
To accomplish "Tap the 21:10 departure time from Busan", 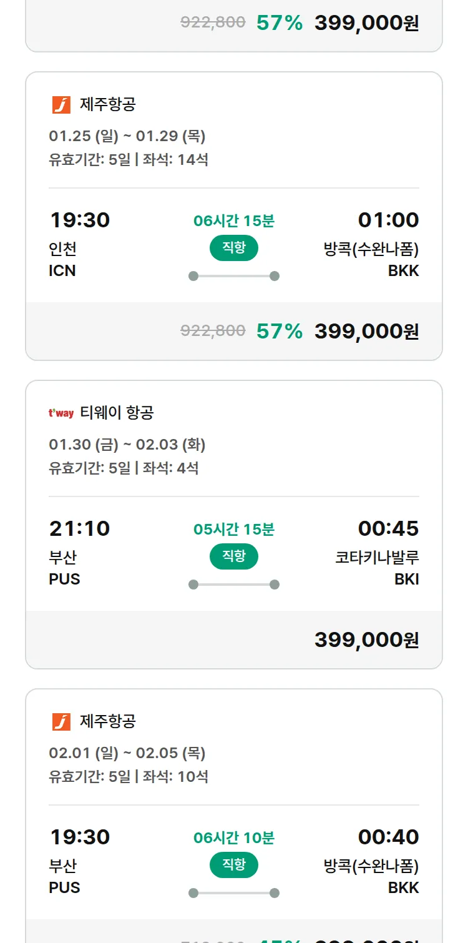I will point(79,528).
